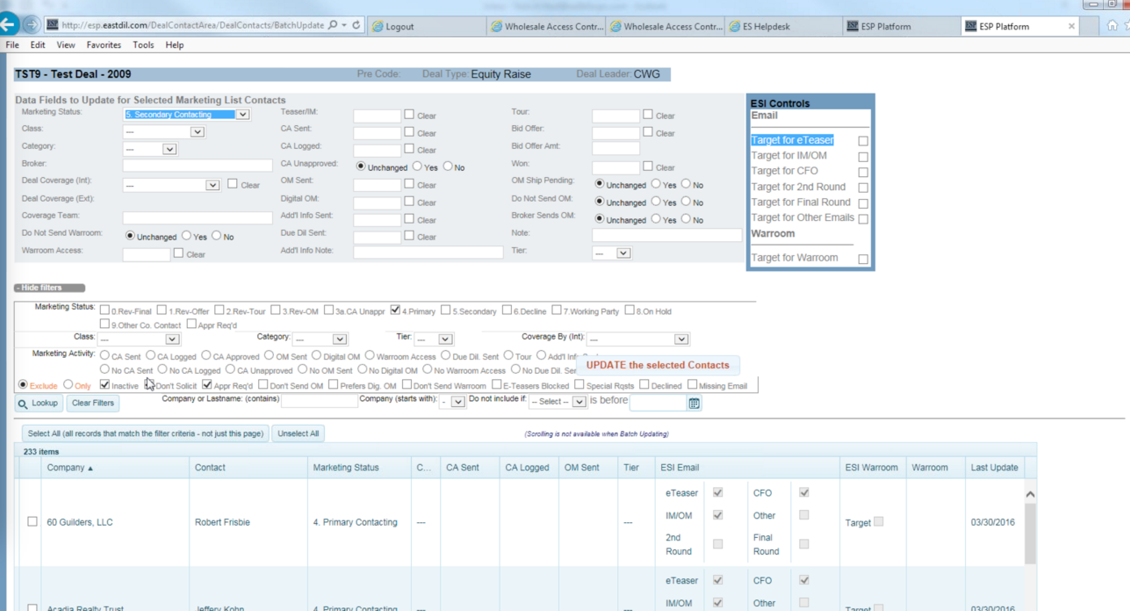Screen dimensions: 1130x611
Task: Click the Hide filters button
Action: coord(49,287)
